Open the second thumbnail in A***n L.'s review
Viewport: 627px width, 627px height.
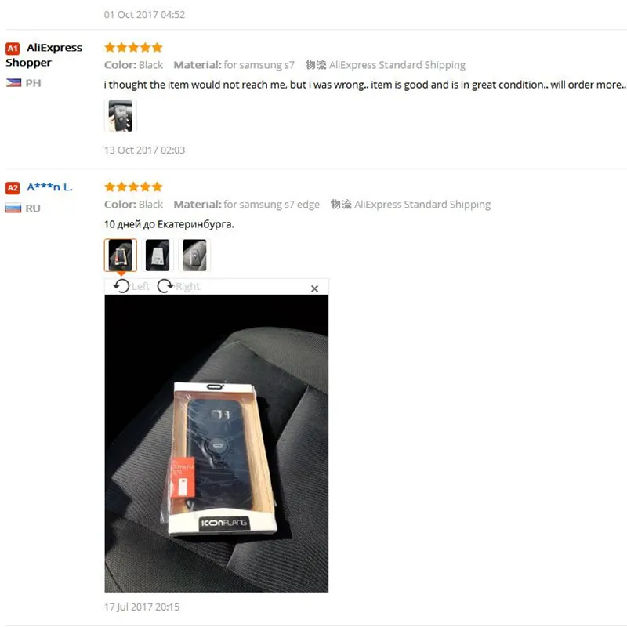point(158,256)
